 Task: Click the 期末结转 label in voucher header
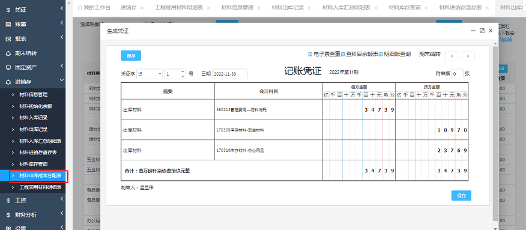coord(430,54)
